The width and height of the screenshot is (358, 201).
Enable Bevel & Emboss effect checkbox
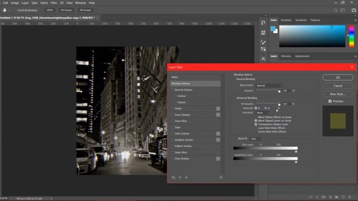tap(173, 90)
